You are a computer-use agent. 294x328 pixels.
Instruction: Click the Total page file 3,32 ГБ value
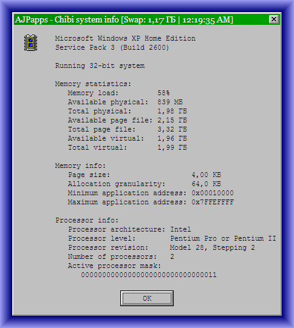click(x=173, y=129)
